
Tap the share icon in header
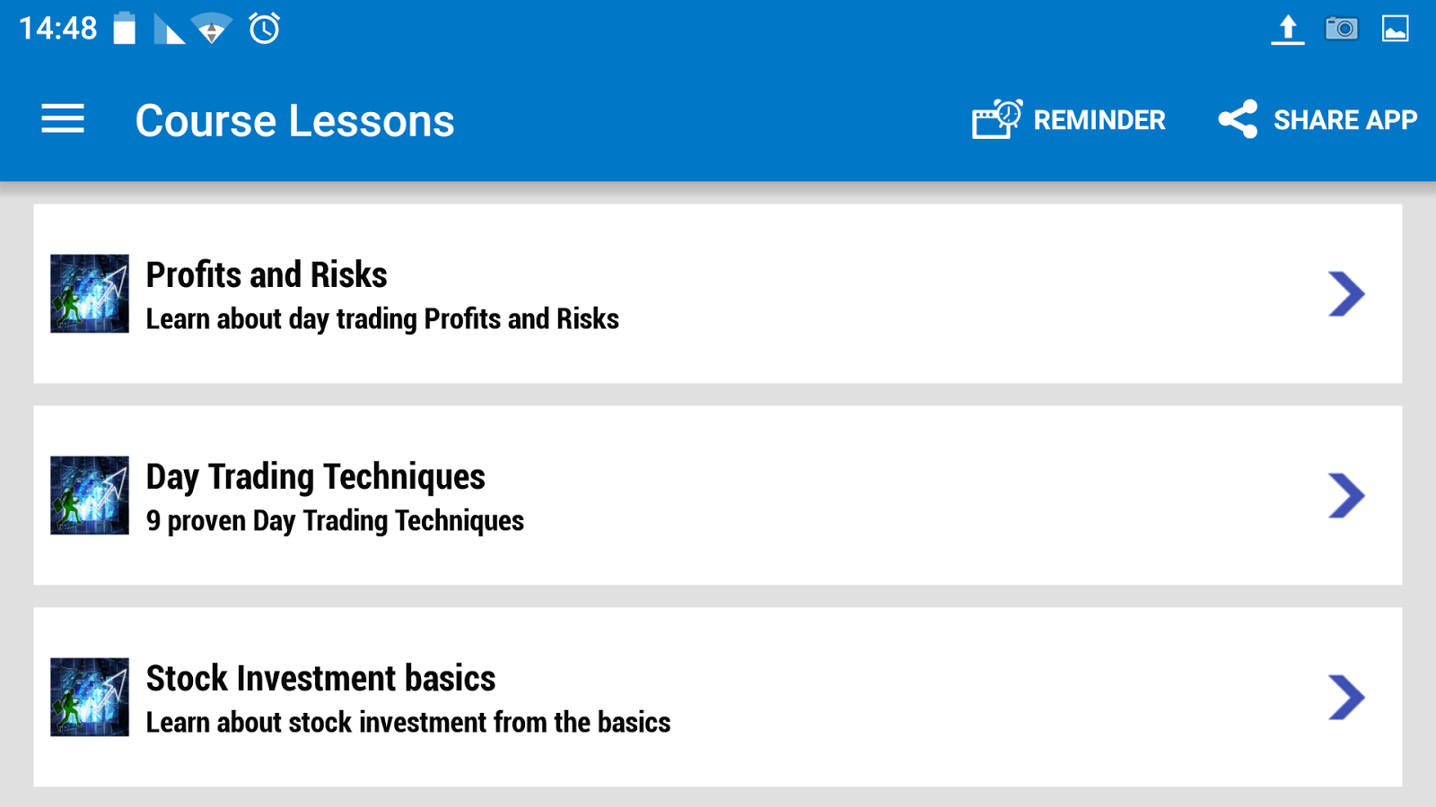[x=1238, y=119]
